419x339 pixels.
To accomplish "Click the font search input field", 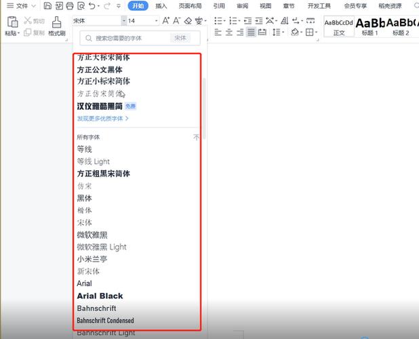I will (140, 38).
